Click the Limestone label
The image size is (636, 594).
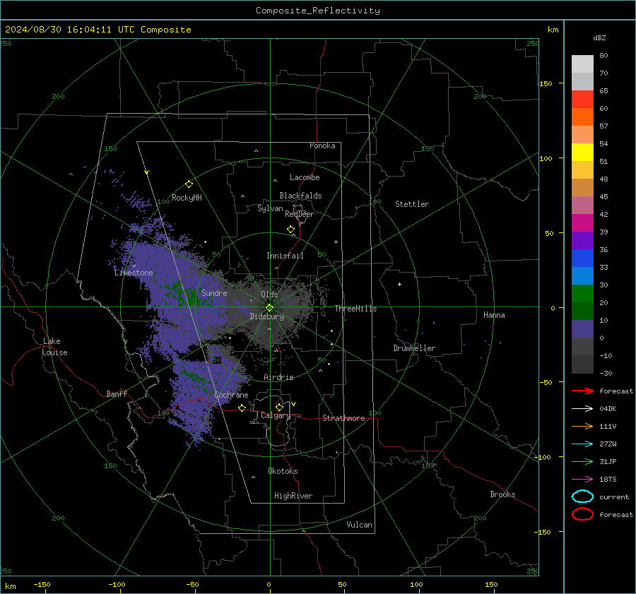(x=134, y=273)
